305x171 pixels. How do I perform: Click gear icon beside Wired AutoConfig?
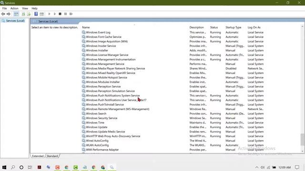pyautogui.click(x=84, y=141)
